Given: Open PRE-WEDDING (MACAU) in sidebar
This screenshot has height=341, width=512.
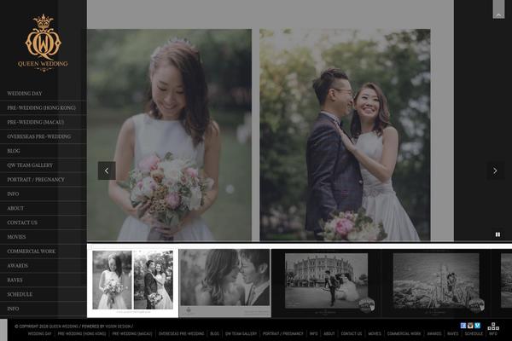Looking at the screenshot, I should point(36,122).
